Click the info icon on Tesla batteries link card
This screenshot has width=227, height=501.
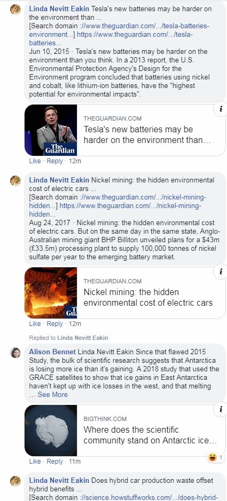(x=221, y=109)
